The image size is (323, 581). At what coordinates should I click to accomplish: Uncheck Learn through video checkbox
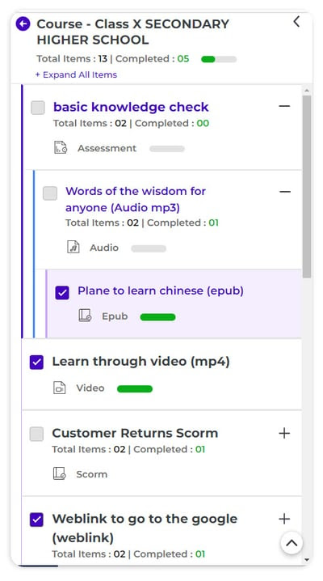(x=36, y=363)
